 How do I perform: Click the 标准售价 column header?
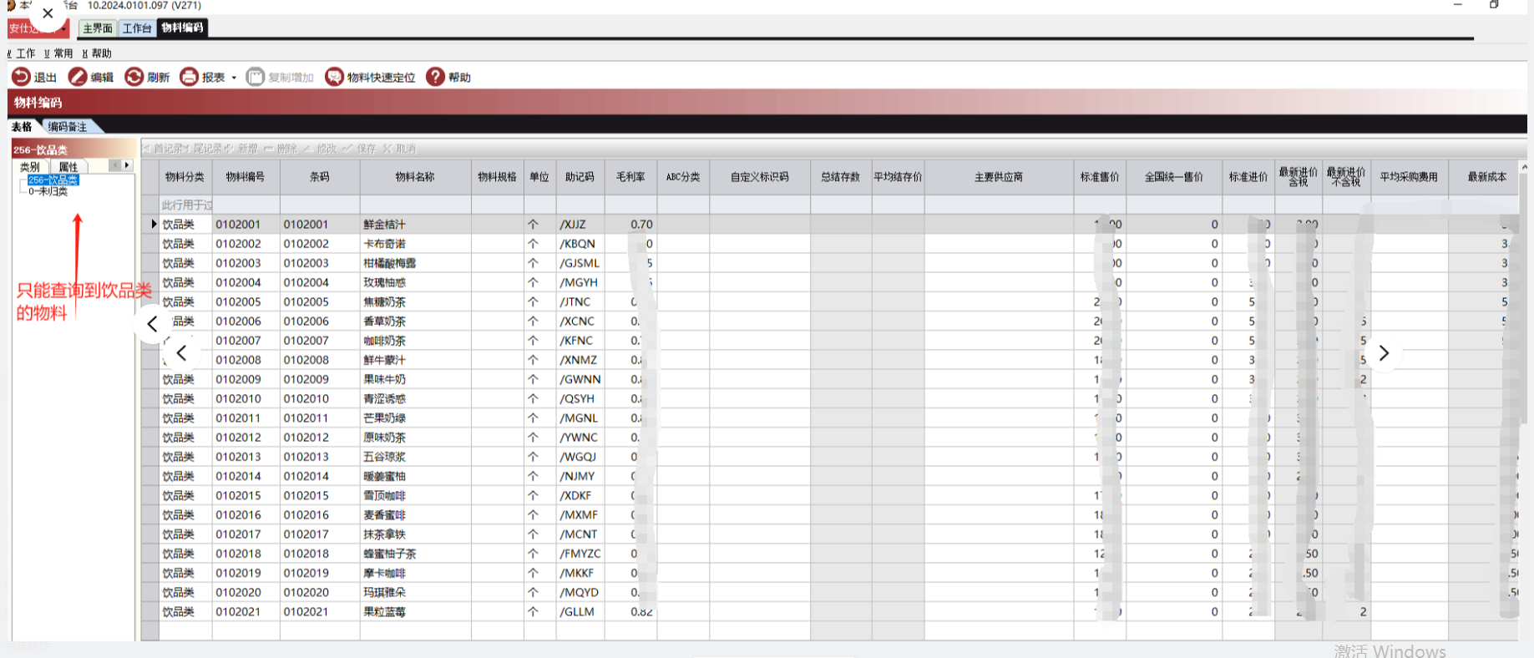click(1100, 177)
